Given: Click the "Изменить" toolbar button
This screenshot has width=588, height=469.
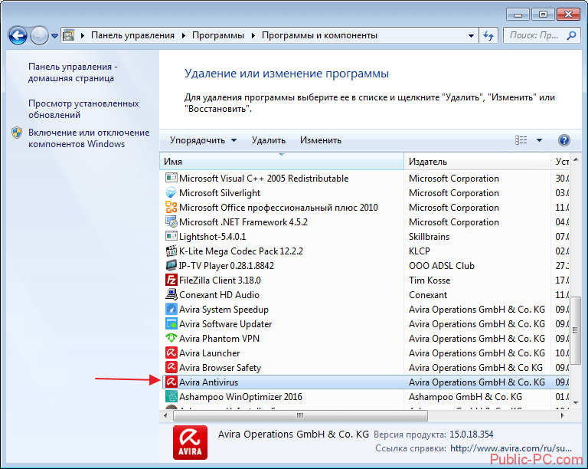Looking at the screenshot, I should tap(321, 140).
